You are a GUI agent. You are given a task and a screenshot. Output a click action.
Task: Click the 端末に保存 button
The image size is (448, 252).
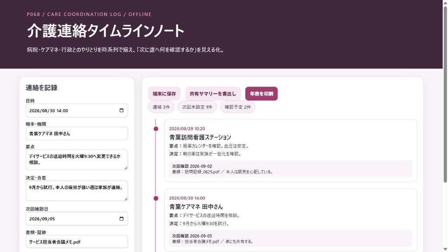[x=164, y=94]
